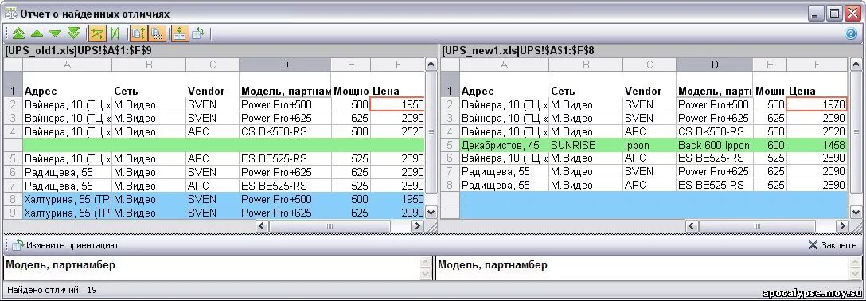Click price 1458 in right sheet
The image size is (866, 301).
coord(817,145)
